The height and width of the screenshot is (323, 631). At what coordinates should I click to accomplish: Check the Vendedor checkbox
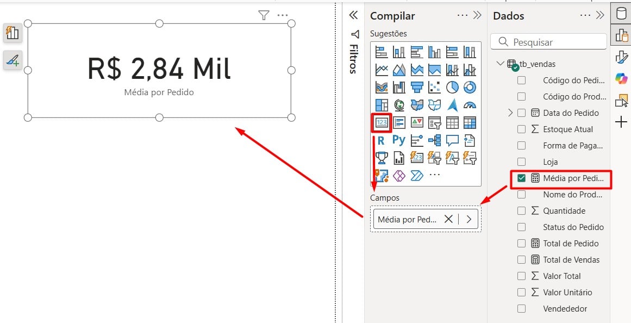click(521, 308)
